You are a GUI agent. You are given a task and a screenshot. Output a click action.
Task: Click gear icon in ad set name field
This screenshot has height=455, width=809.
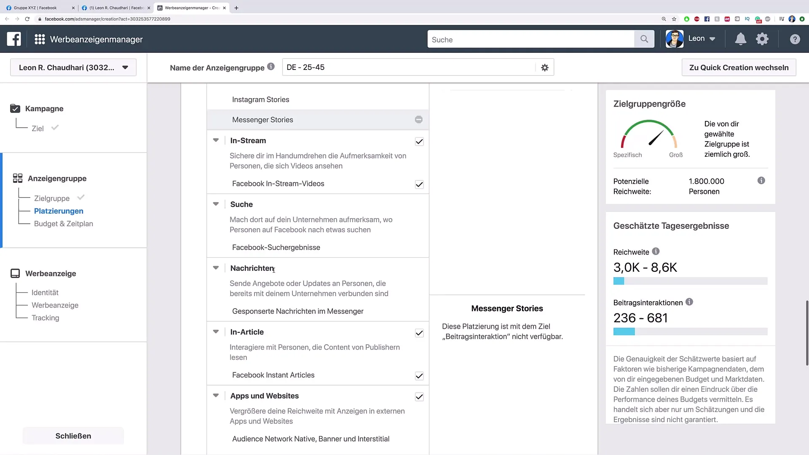click(x=545, y=67)
